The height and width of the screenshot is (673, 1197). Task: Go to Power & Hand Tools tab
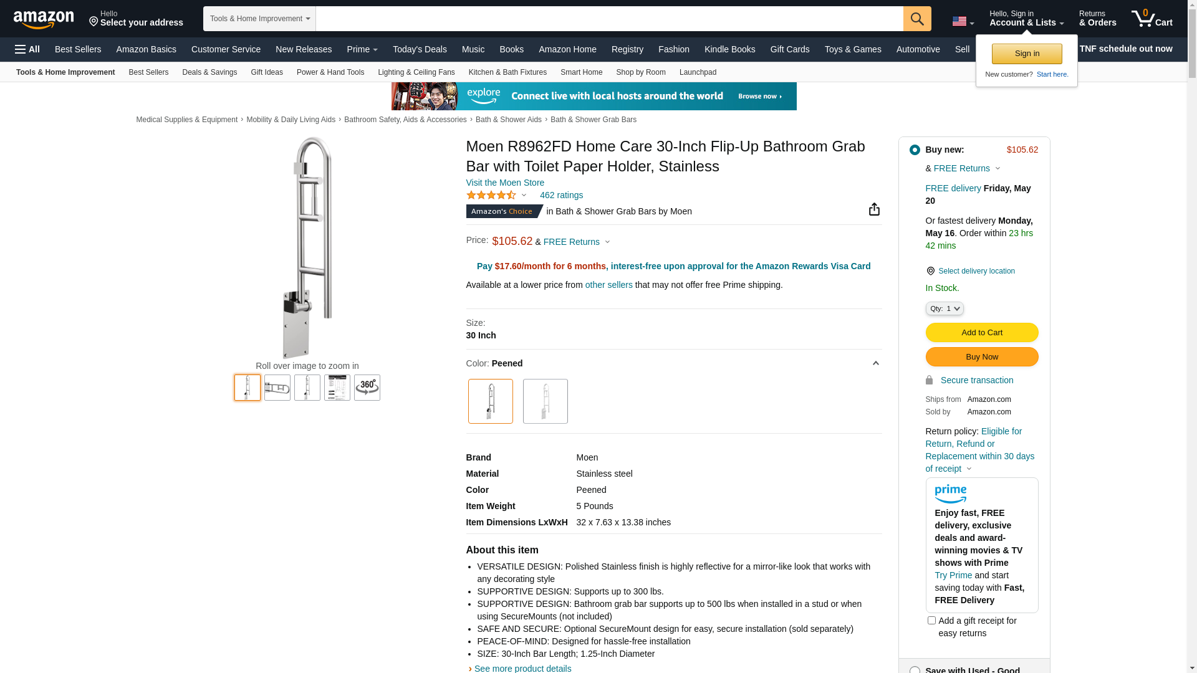pos(330,72)
